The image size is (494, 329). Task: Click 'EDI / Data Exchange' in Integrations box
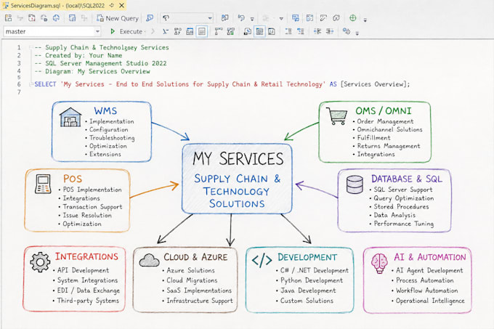point(89,291)
